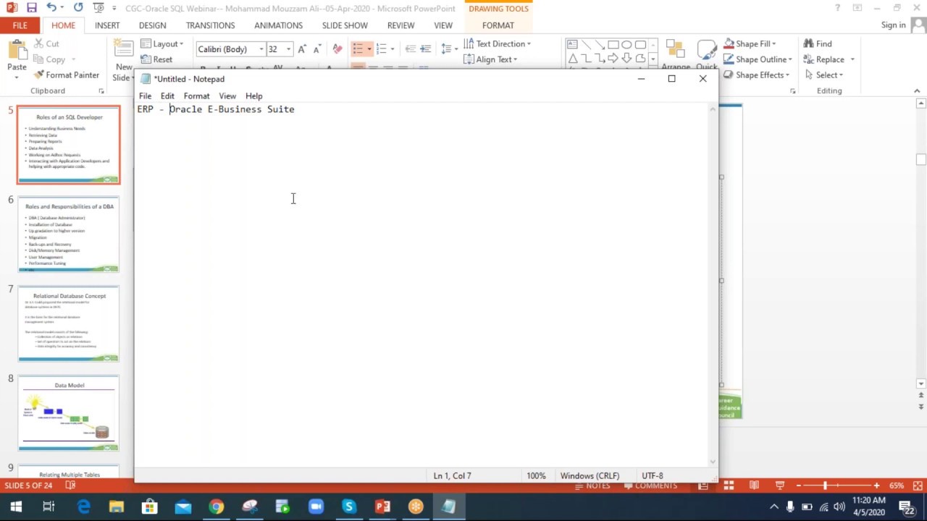Viewport: 927px width, 521px height.
Task: Click the zoom in plus button on the slider
Action: pos(876,486)
